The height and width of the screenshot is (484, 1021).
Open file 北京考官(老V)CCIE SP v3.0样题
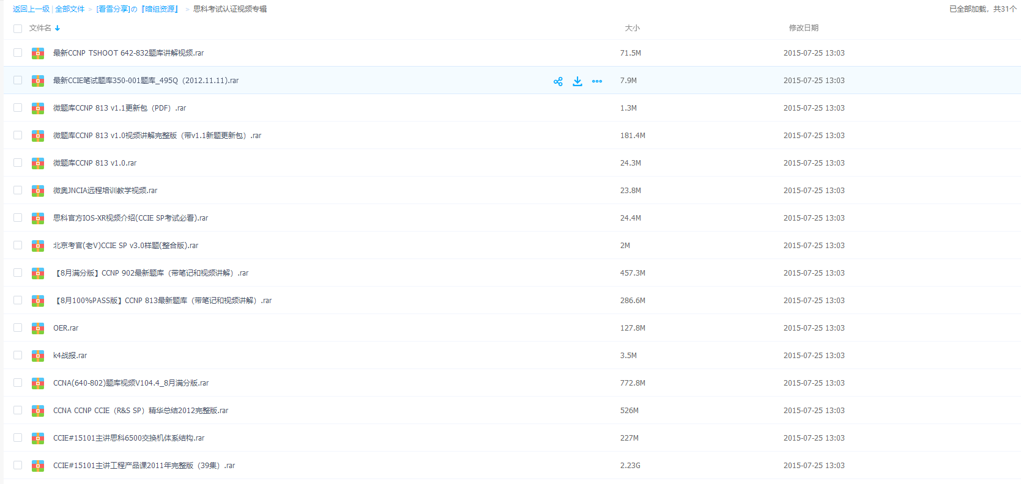coord(125,246)
